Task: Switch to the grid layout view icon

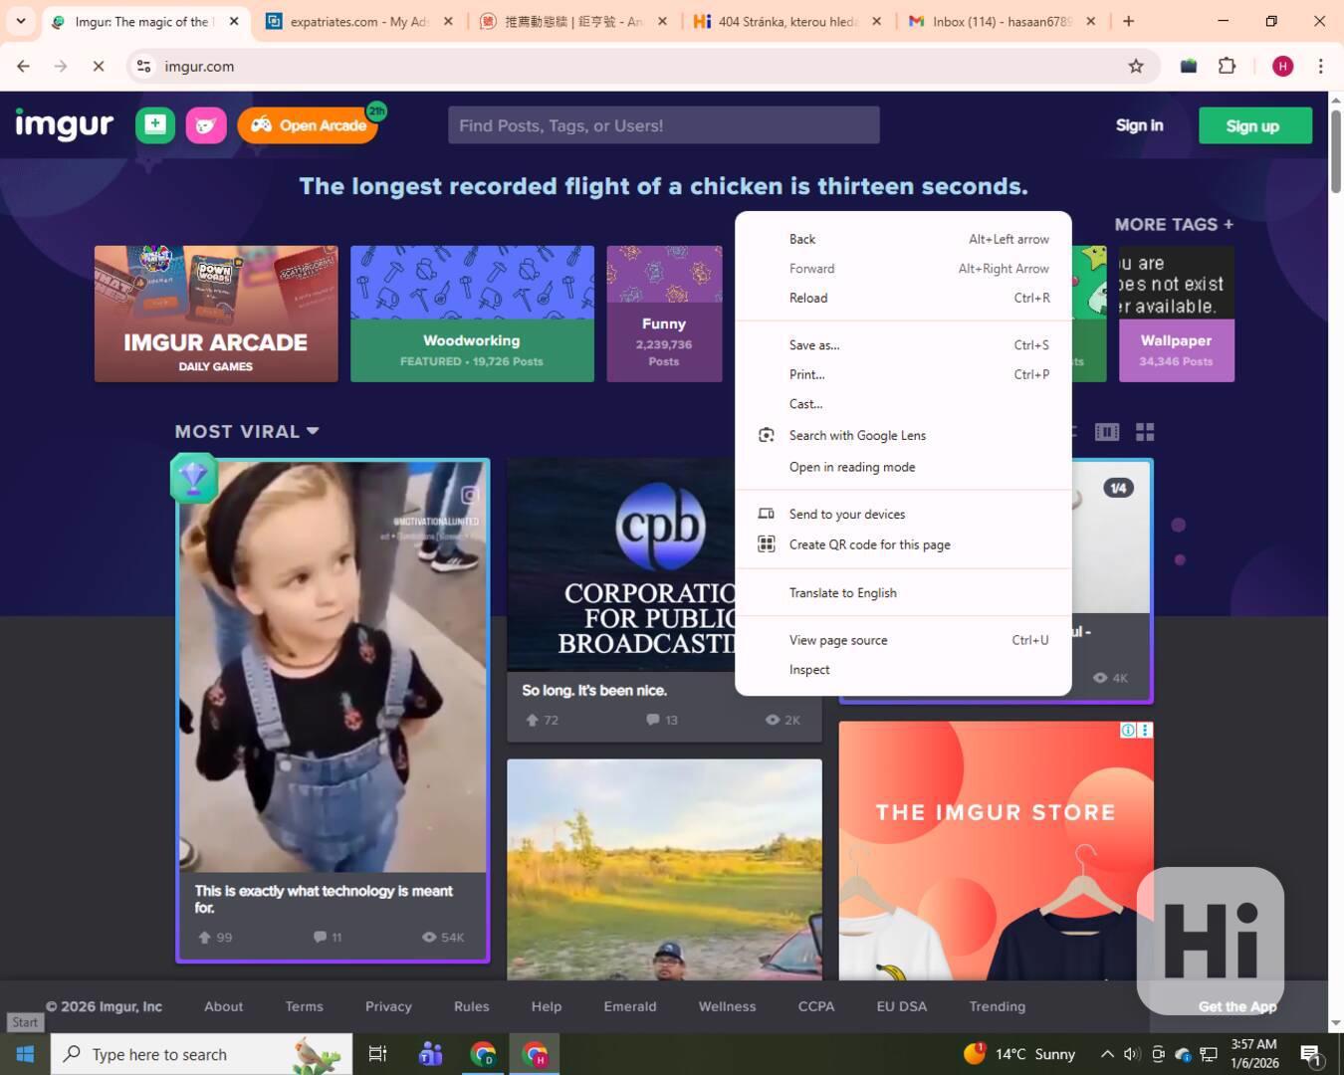Action: [x=1145, y=432]
